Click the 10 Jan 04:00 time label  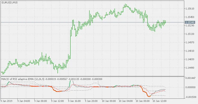126,101
